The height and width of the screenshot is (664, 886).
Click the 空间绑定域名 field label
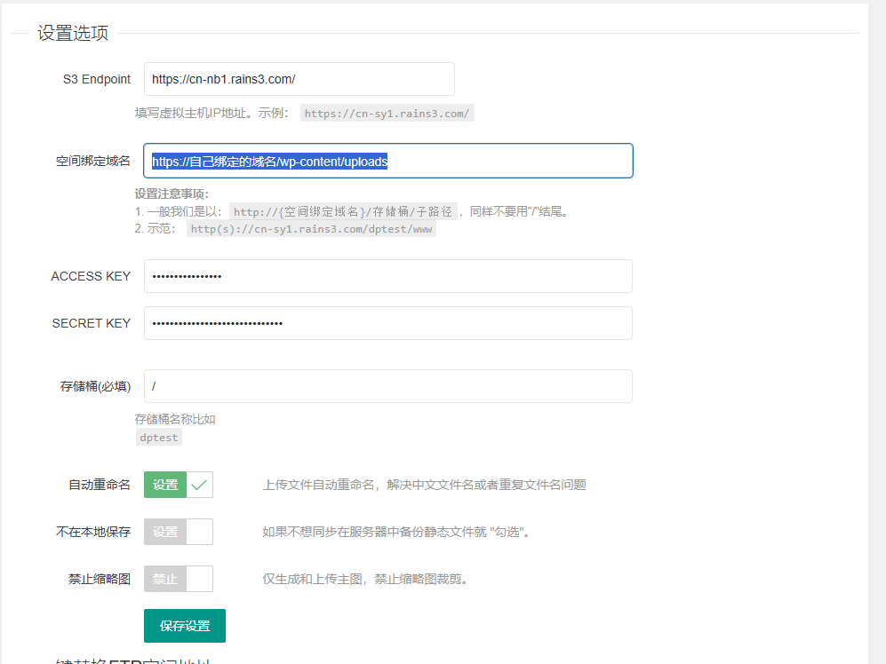pos(92,162)
